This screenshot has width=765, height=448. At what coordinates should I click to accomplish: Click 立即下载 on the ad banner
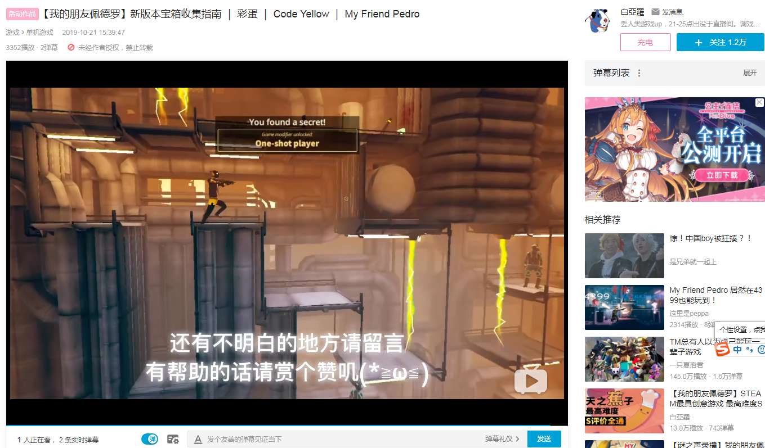pyautogui.click(x=723, y=175)
